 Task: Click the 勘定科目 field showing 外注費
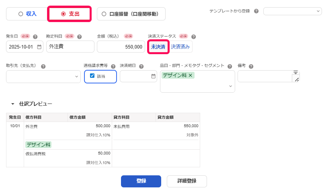coord(70,47)
